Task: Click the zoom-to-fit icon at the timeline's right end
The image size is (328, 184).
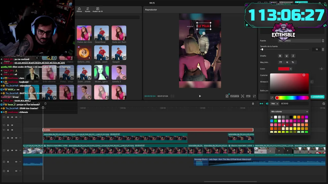Action: pyautogui.click(x=324, y=103)
